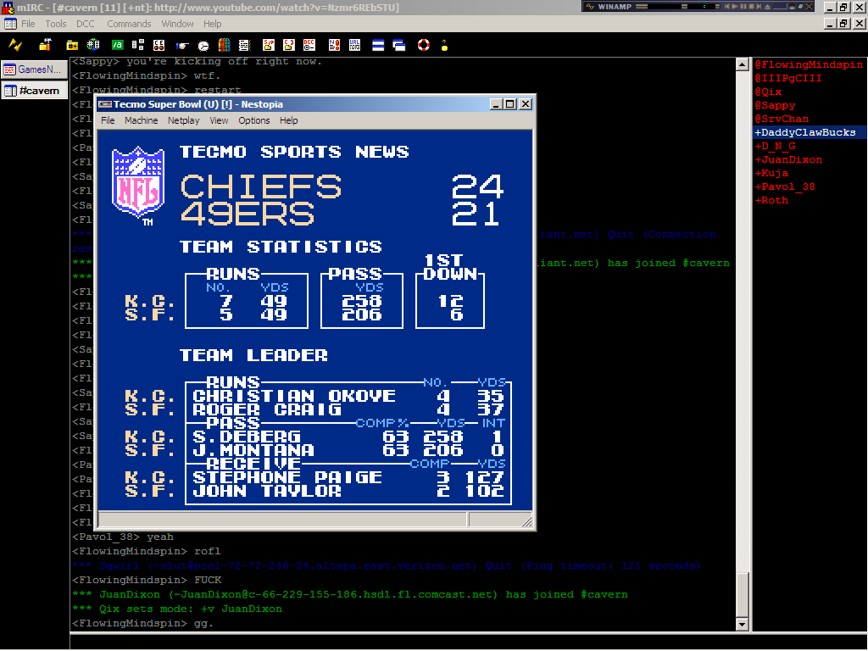The image size is (868, 651).
Task: Switch to the GamesN... switchbar window
Action: pyautogui.click(x=35, y=70)
